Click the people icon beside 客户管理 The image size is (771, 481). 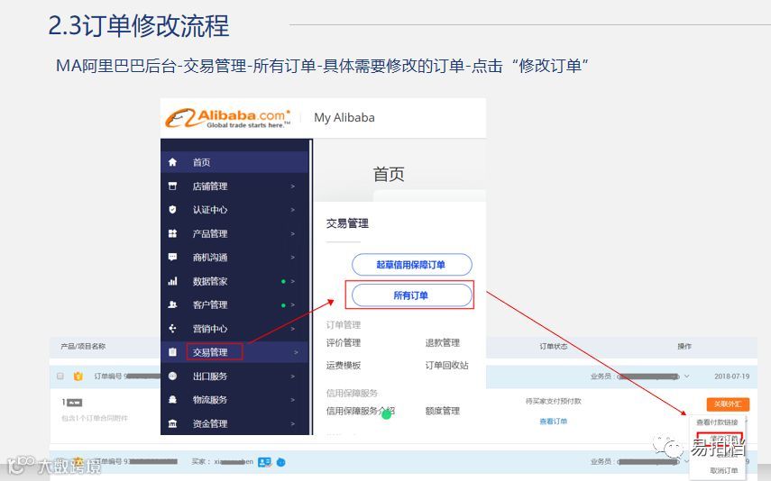(172, 304)
